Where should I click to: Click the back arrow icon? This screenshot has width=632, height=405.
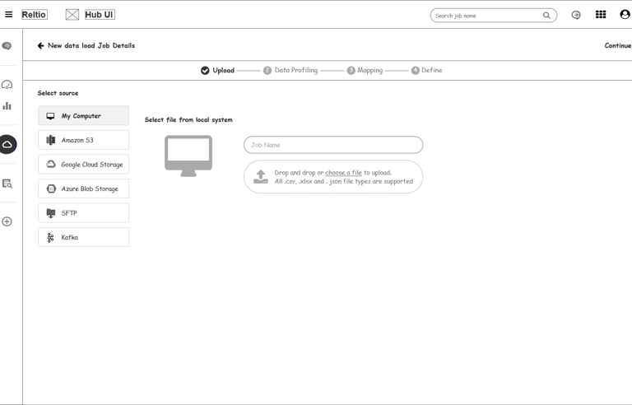41,46
